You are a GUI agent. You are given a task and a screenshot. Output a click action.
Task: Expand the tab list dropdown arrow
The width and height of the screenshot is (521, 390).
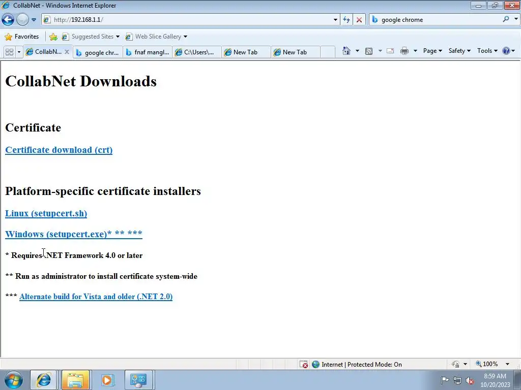click(19, 52)
